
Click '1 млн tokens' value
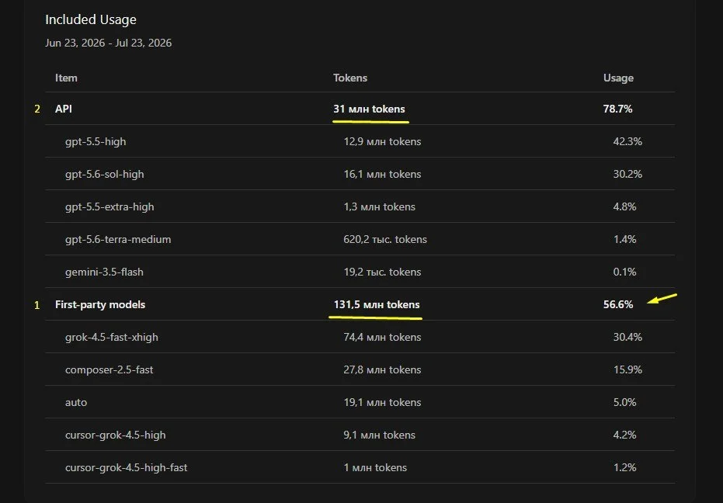pos(375,467)
